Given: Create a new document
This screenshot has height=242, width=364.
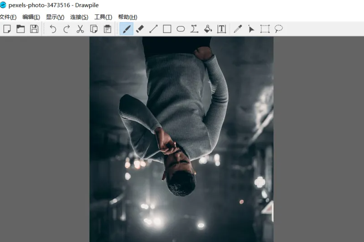Looking at the screenshot, I should [7, 29].
